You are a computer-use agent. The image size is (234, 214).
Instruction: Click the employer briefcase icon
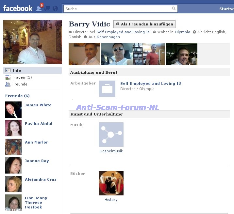[107, 89]
